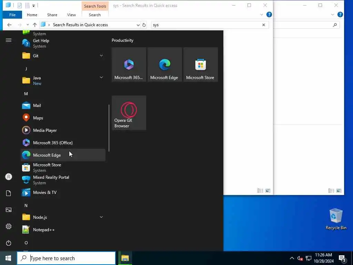
Task: Click the Search Tools contextual tab
Action: coord(95,6)
